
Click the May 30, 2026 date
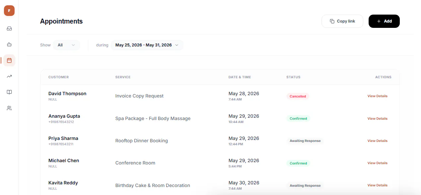[244, 183]
